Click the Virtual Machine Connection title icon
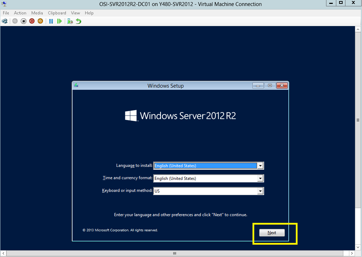Screen dimensions: 362x257 coord(4,4)
